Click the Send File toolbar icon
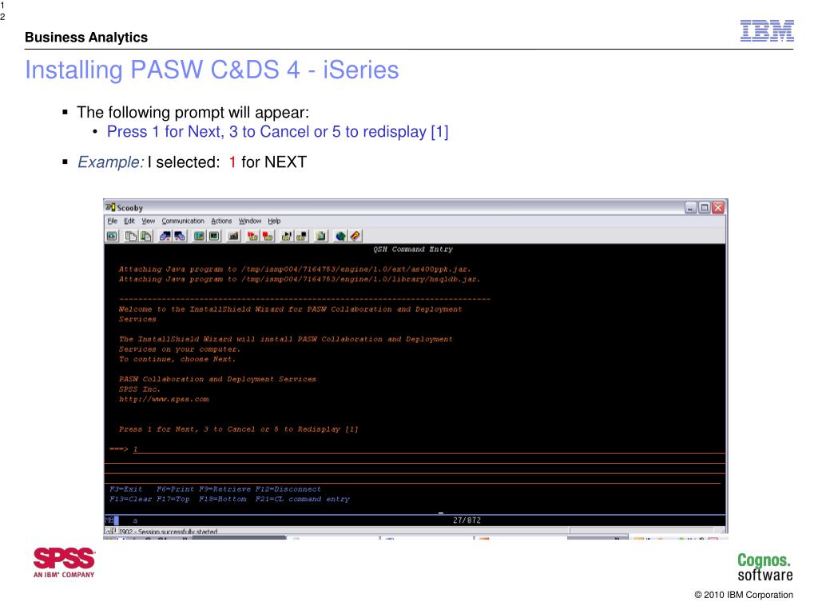 pyautogui.click(x=165, y=236)
